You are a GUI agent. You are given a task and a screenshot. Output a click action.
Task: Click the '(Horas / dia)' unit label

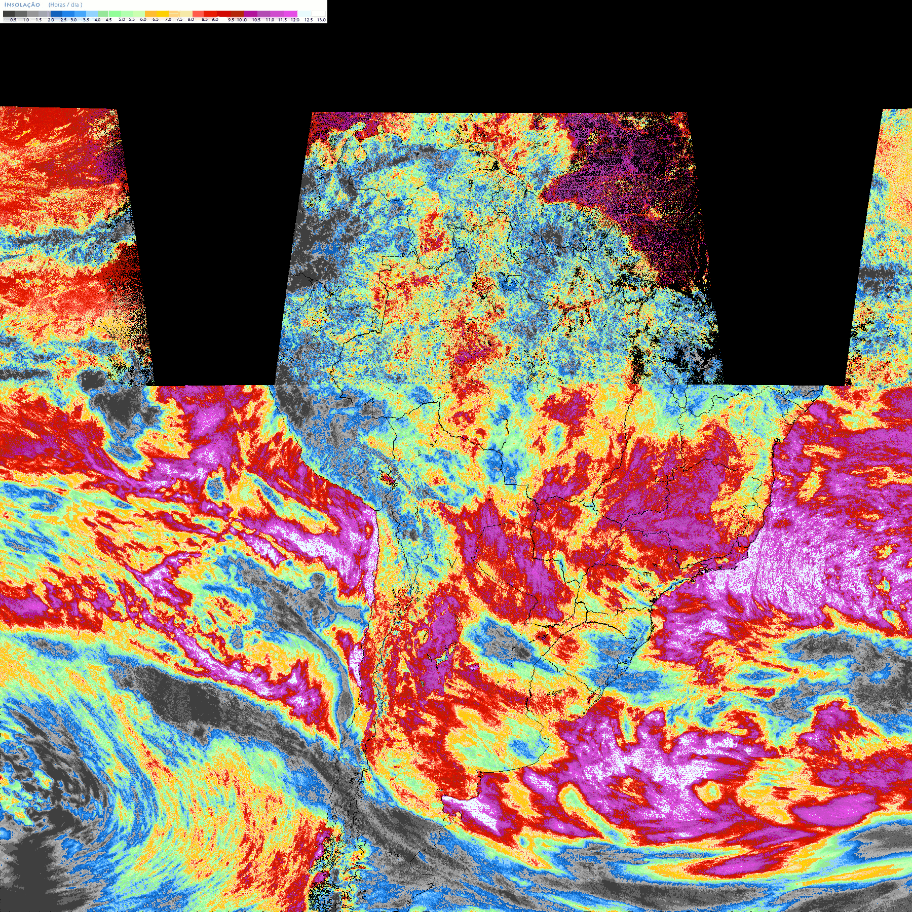65,5
